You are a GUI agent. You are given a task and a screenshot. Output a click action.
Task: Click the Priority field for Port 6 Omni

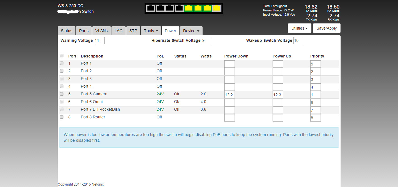[315, 102]
